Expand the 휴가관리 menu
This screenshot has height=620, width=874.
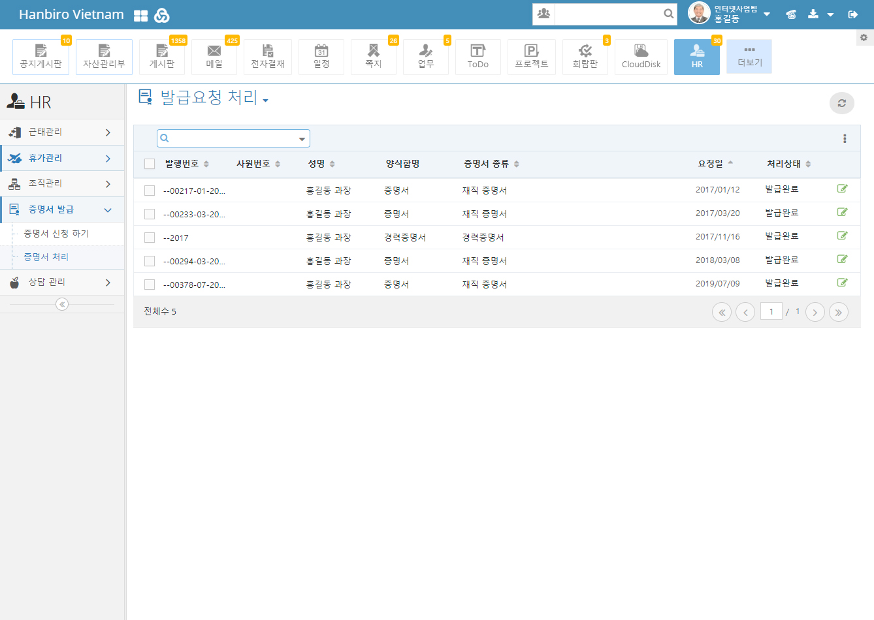[x=62, y=158]
